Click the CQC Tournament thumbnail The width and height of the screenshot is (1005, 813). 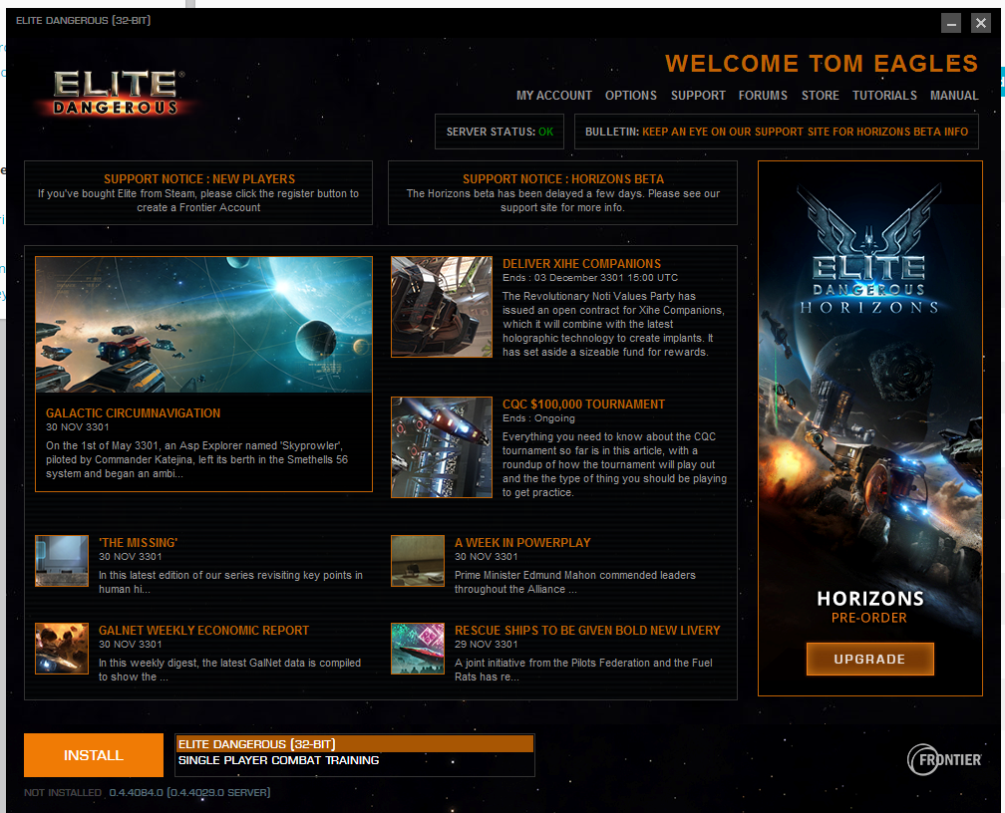442,447
